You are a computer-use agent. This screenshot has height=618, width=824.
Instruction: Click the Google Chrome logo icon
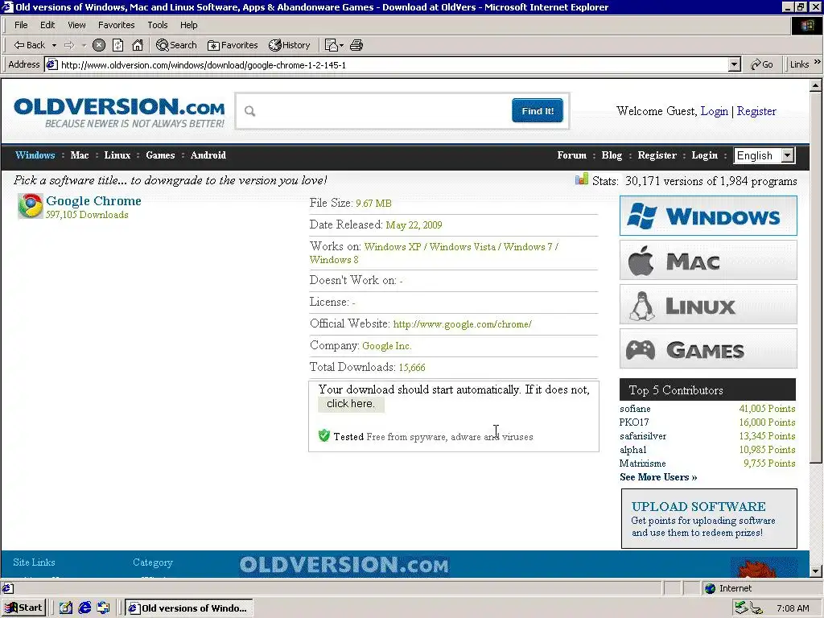click(31, 206)
